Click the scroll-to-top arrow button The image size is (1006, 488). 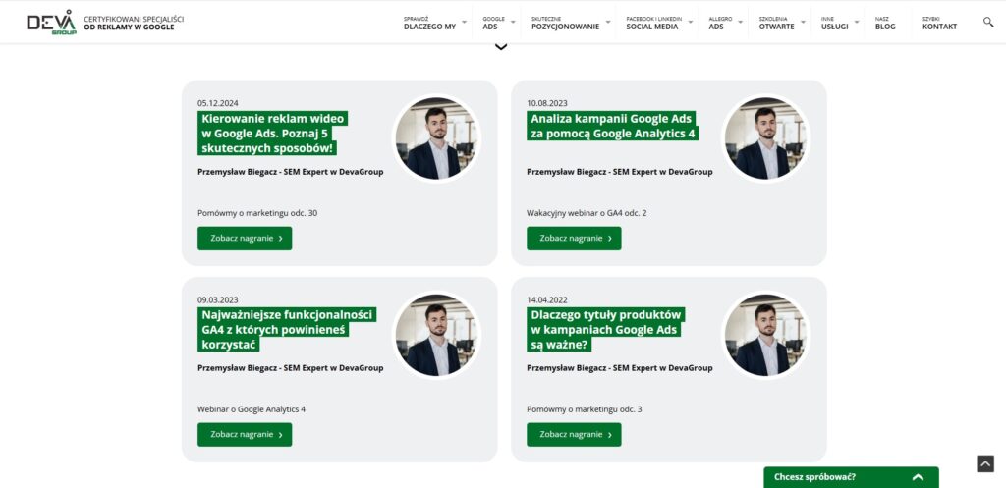click(985, 463)
